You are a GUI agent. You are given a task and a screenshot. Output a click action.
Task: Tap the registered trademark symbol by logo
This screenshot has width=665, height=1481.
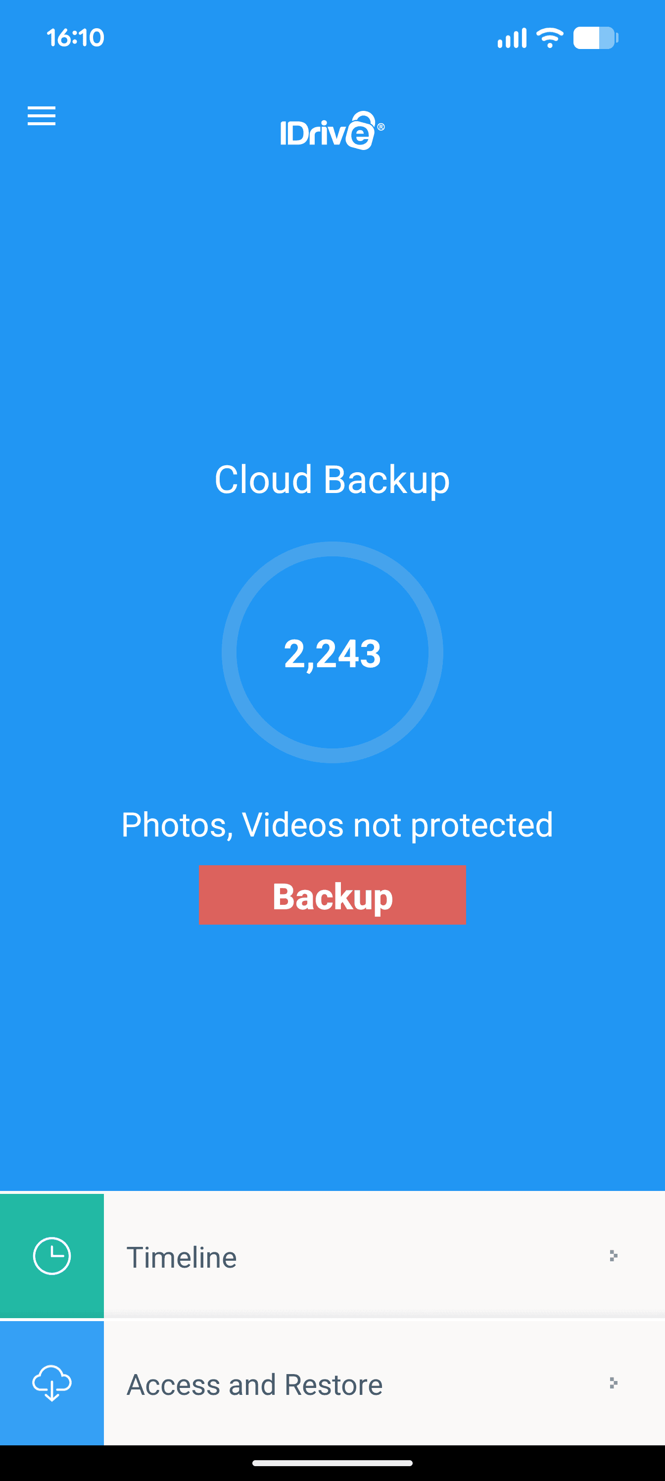pos(380,127)
